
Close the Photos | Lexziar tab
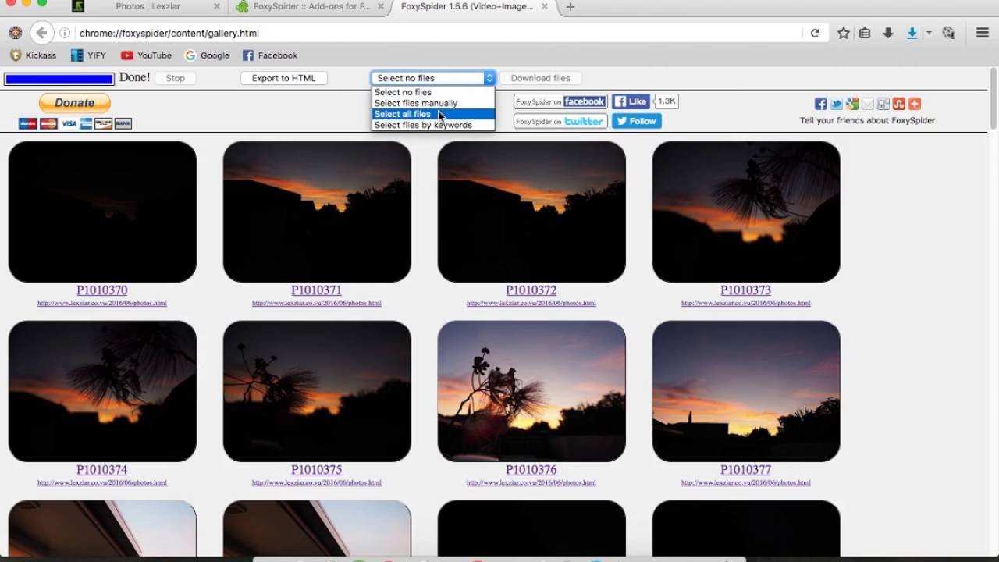point(217,7)
